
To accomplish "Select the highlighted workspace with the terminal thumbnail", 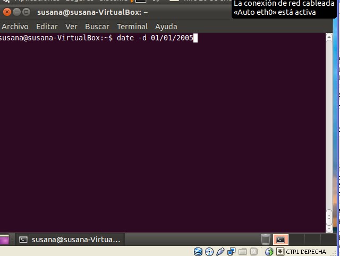I will click(280, 240).
